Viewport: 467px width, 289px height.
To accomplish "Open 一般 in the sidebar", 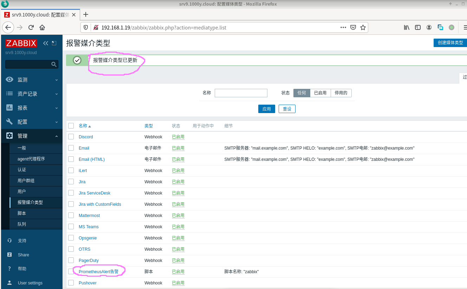I will (36, 148).
